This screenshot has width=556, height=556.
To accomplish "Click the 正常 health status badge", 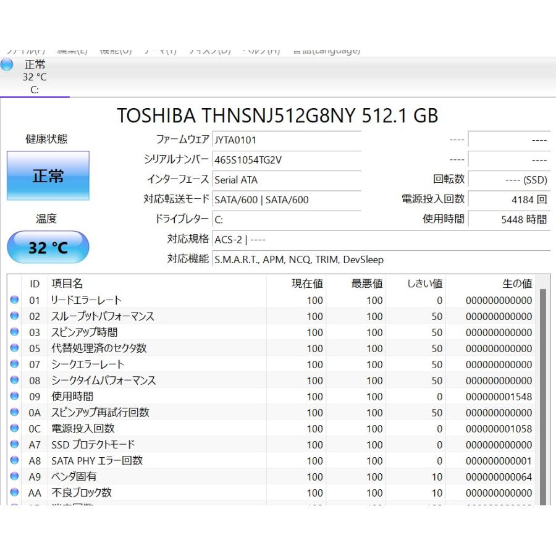I will pyautogui.click(x=48, y=176).
